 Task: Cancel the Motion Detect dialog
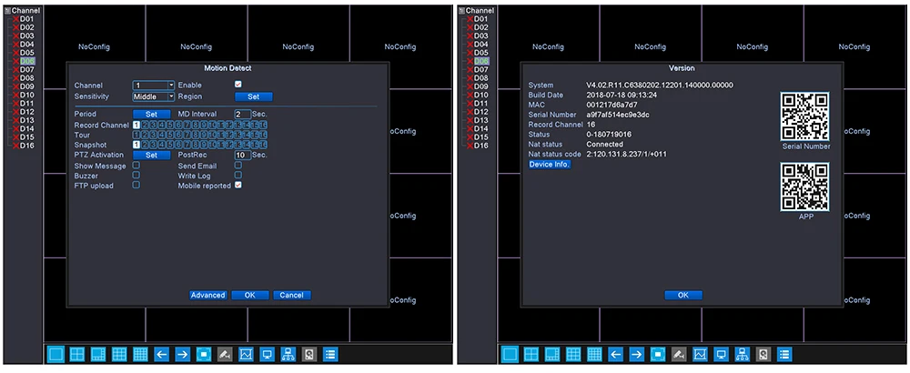pyautogui.click(x=292, y=296)
